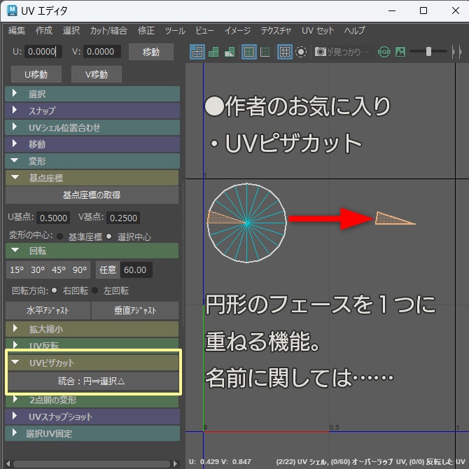This screenshot has width=469, height=469.
Task: Click the 水平アジャスト button
Action: click(48, 311)
